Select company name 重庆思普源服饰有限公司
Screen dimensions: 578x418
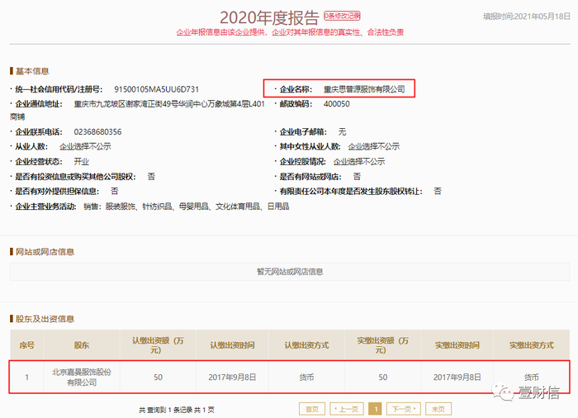(364, 89)
